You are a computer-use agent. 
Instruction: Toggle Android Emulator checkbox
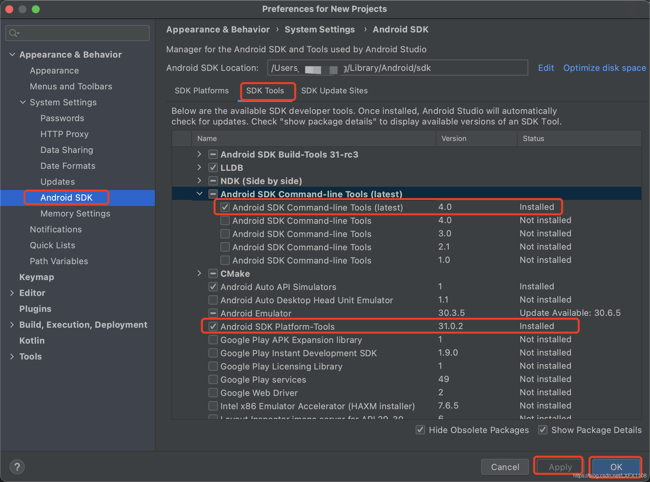coord(213,313)
